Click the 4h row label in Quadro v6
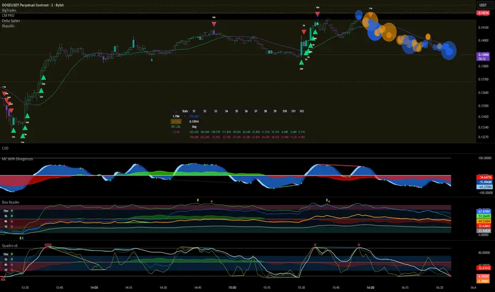 click(6, 265)
